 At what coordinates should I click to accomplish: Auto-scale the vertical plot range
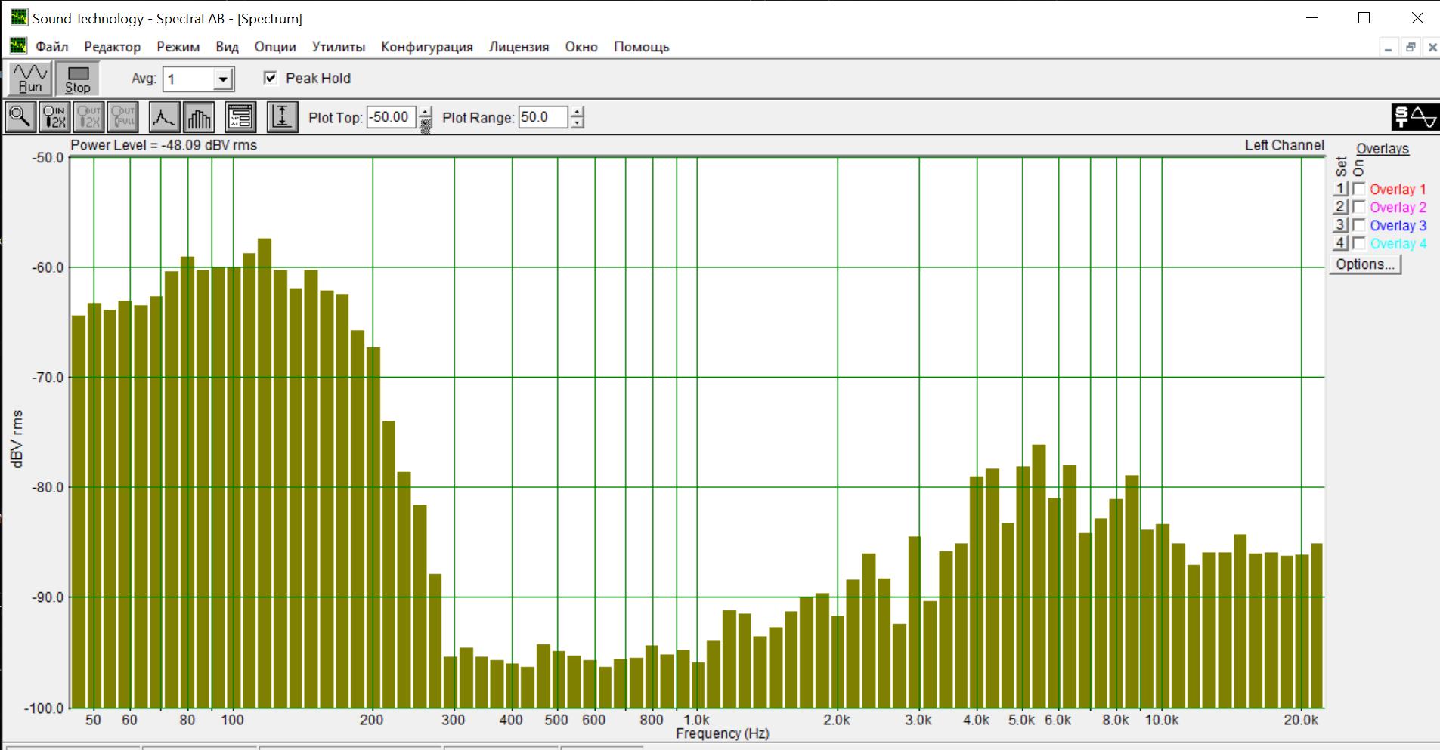coord(282,117)
